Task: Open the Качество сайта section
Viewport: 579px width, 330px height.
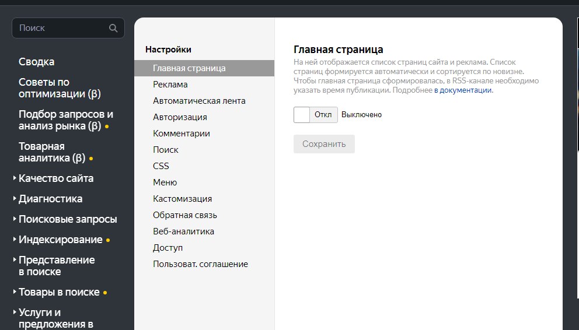Action: [56, 178]
